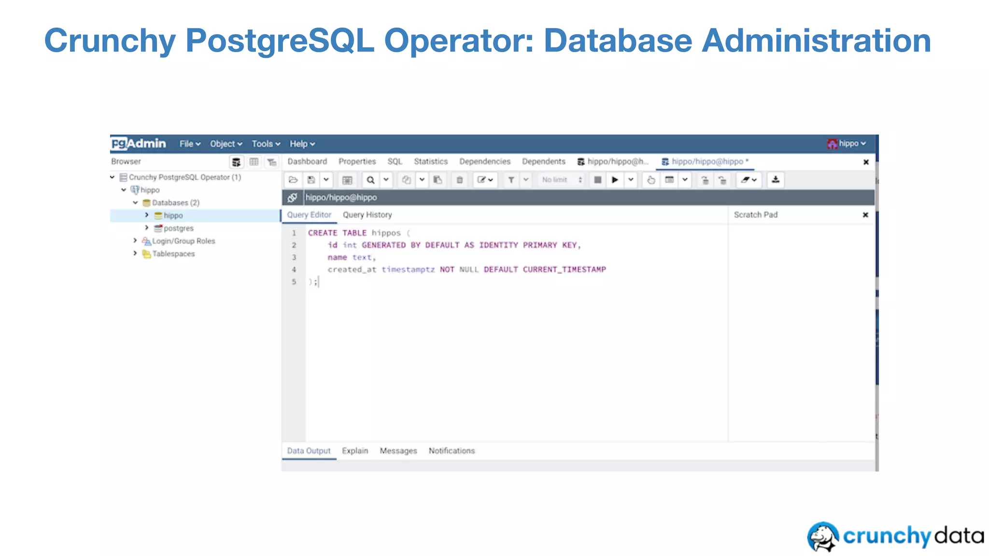Click the View Data grid icon in Browser panel
989x556 pixels.
click(x=254, y=162)
